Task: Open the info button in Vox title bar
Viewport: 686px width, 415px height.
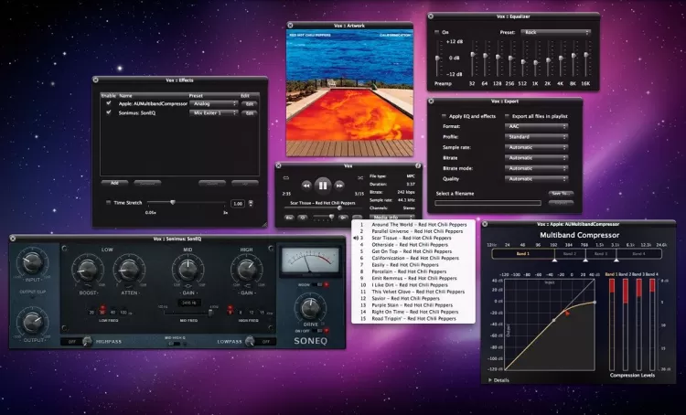Action: click(416, 165)
